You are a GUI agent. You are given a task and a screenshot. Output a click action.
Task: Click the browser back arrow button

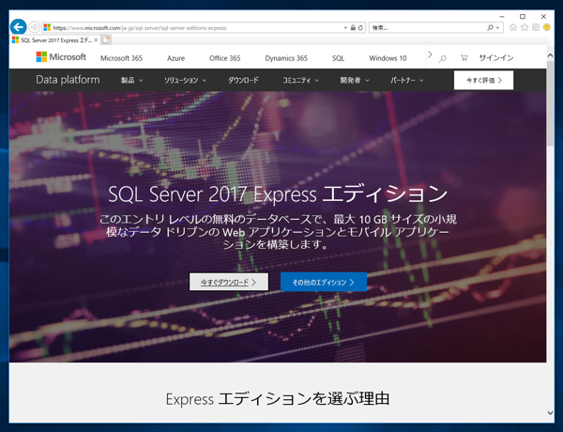(x=19, y=27)
